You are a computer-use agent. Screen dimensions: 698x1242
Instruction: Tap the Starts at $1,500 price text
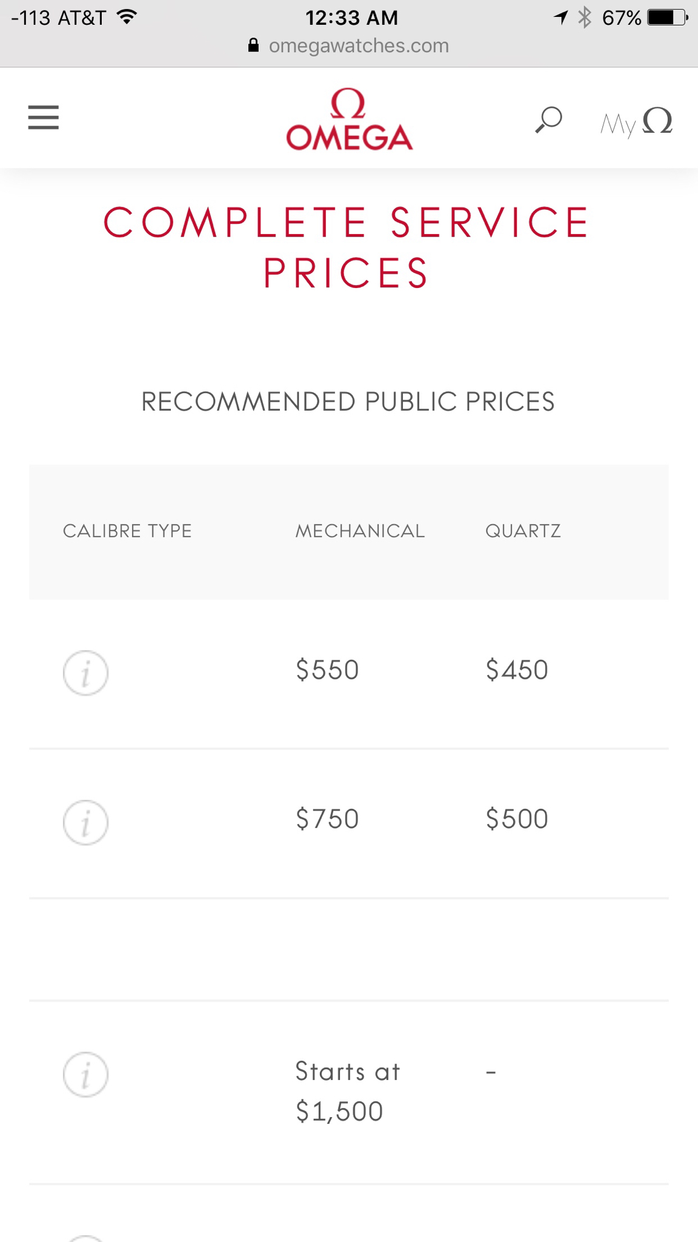click(x=347, y=1092)
